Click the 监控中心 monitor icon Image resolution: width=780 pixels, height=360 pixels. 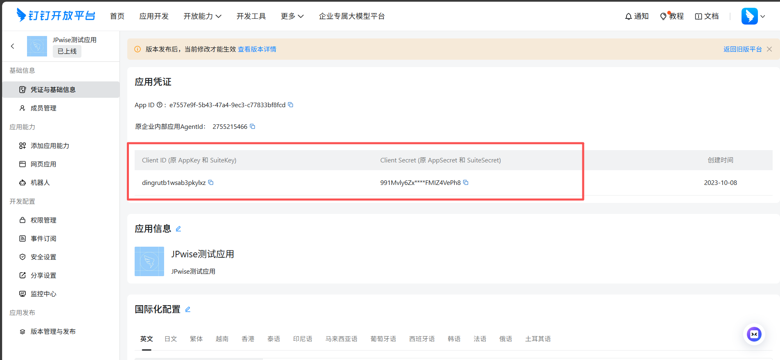pyautogui.click(x=23, y=294)
